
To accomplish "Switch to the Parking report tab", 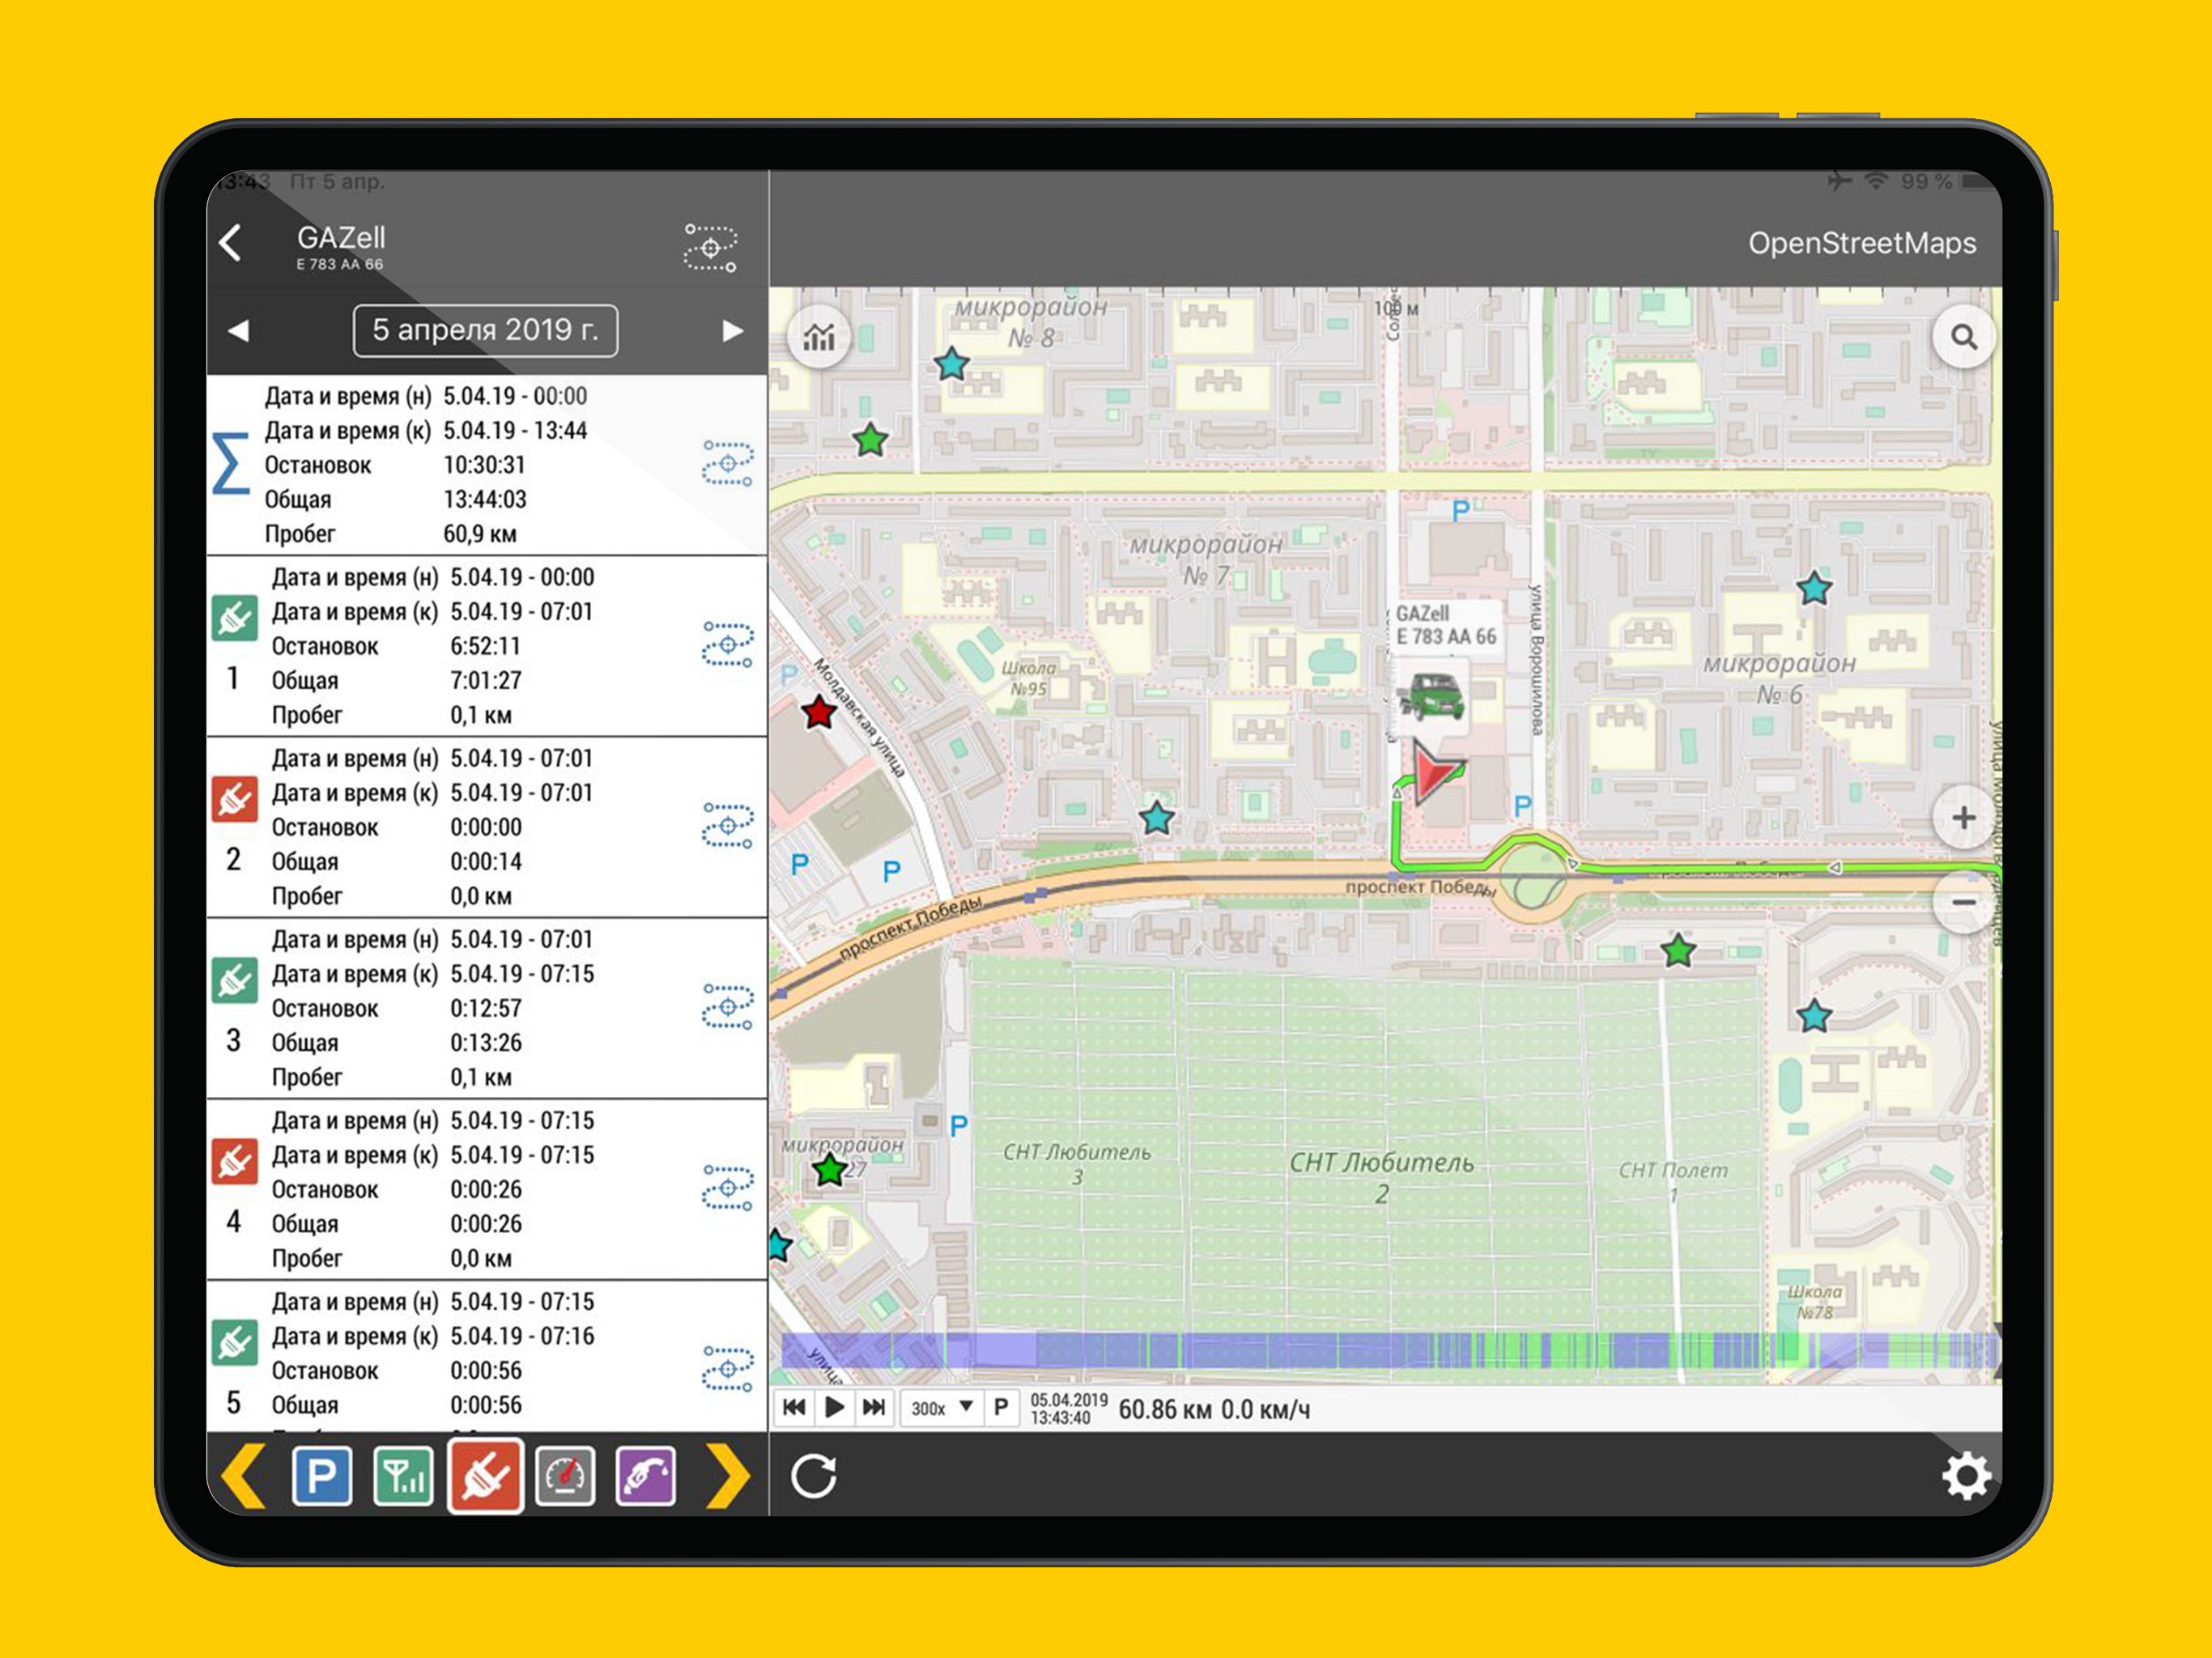I will click(322, 1476).
